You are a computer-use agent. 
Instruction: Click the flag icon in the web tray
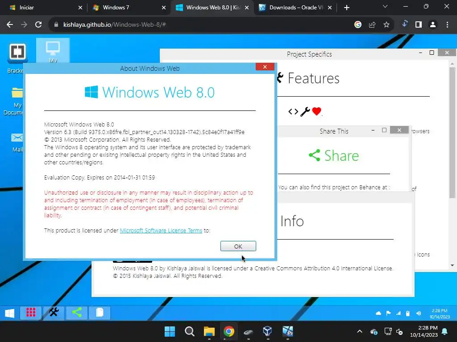[x=389, y=313]
